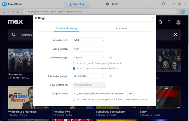The height and width of the screenshot is (121, 189).
Task: Open the Library tab
Action: [112, 4]
